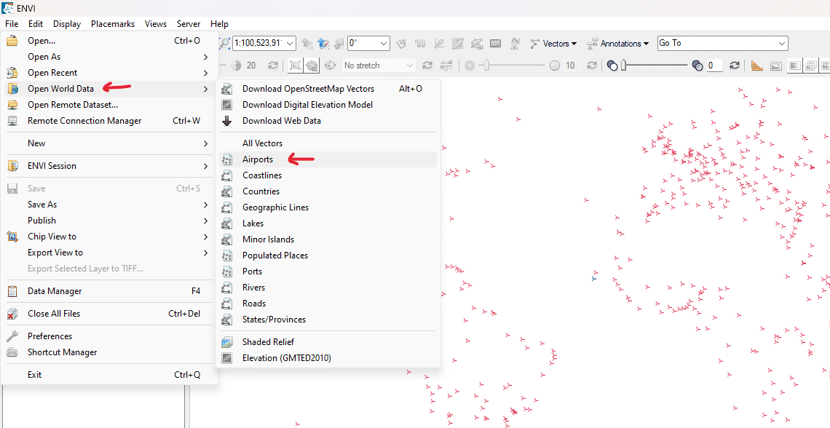This screenshot has height=428, width=830.
Task: Click the Shaded Relief layer icon
Action: pyautogui.click(x=227, y=342)
